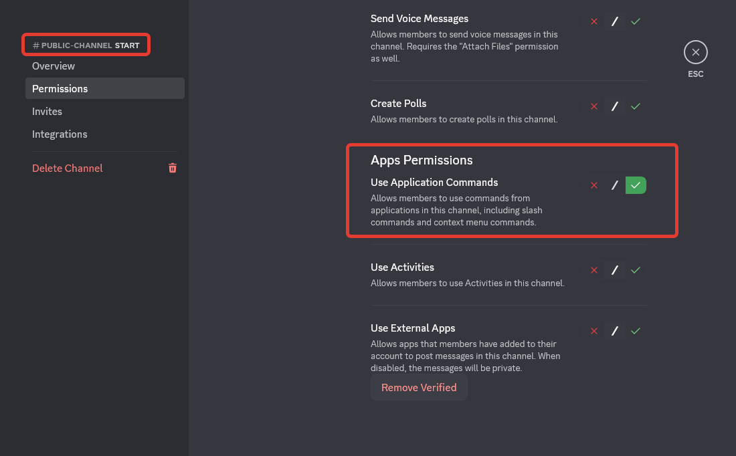The image size is (736, 456).
Task: Allow Send Voice Messages with green check
Action: pos(636,21)
